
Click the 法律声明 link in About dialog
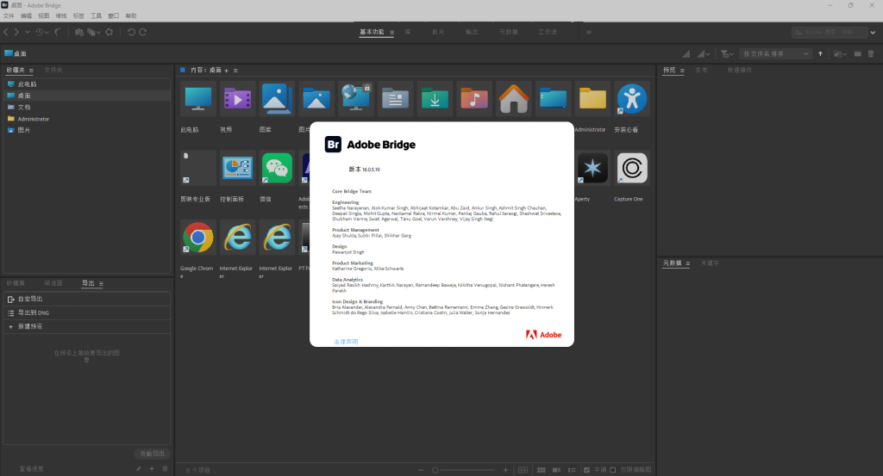click(x=346, y=342)
